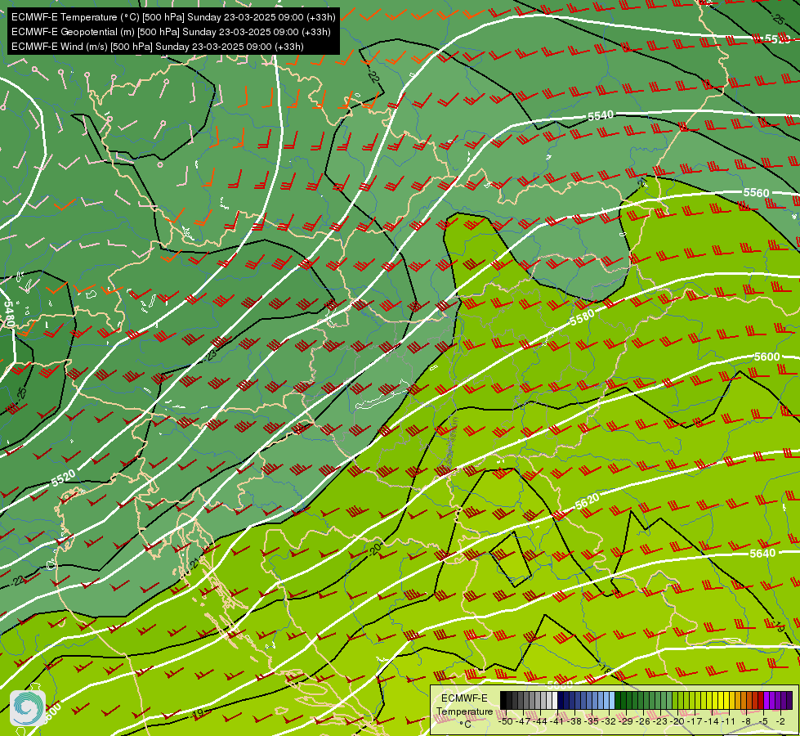Select the ECMWF-E Wind (m/s) title line
The width and height of the screenshot is (800, 736).
click(158, 47)
